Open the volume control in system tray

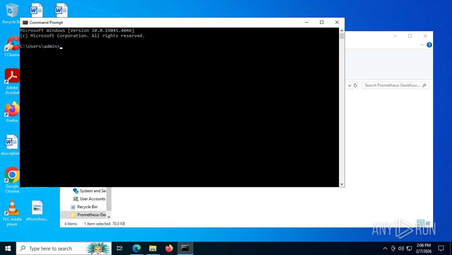[x=401, y=248]
